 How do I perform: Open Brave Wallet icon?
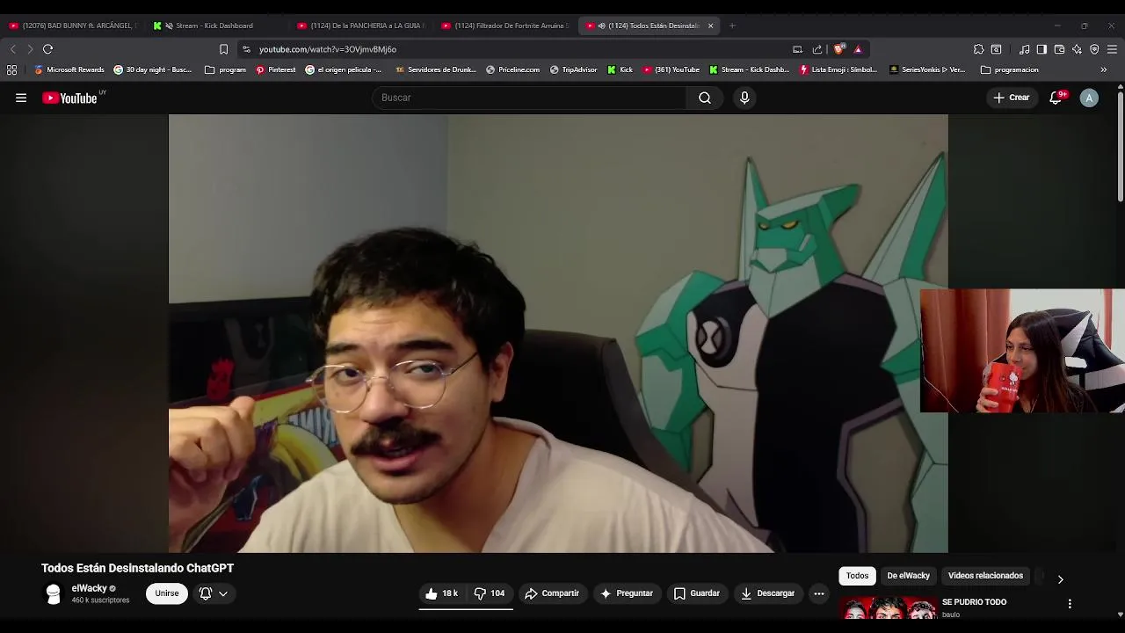(1059, 49)
